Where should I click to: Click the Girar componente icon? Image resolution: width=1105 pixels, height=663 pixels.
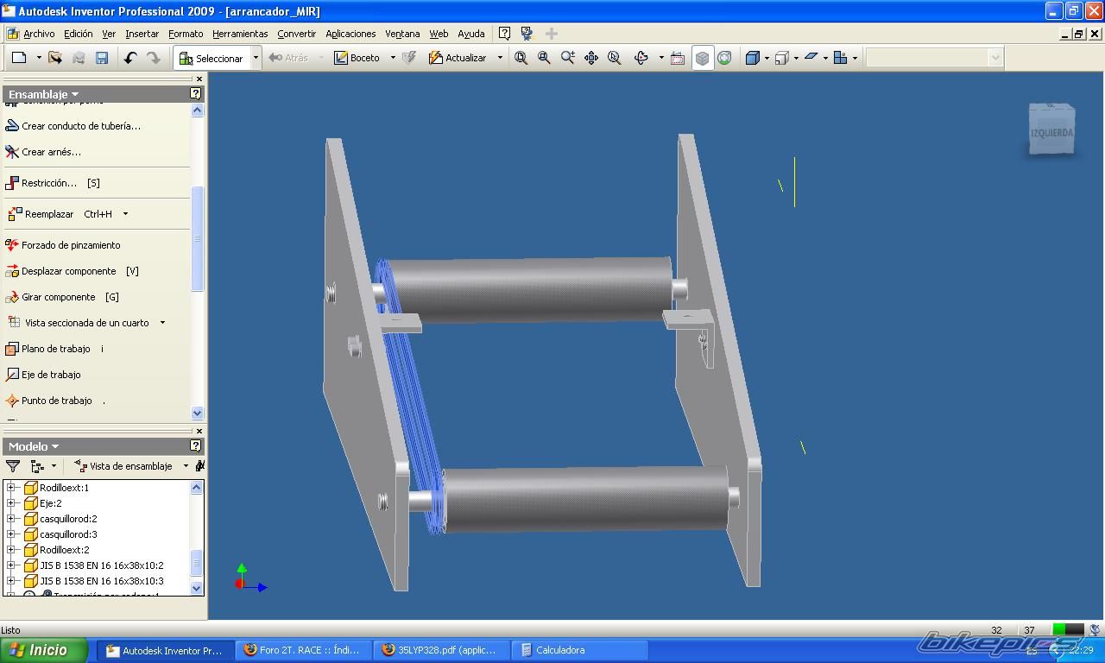tap(12, 297)
